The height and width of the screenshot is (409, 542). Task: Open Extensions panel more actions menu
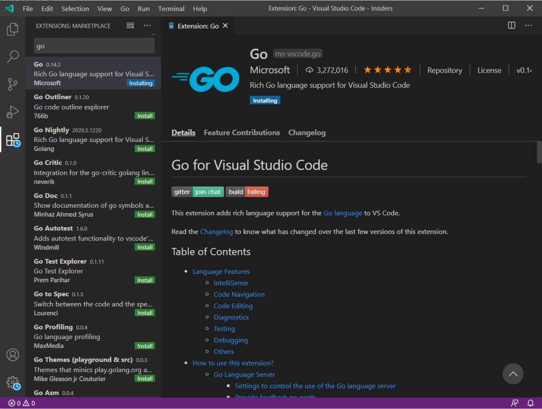point(147,25)
